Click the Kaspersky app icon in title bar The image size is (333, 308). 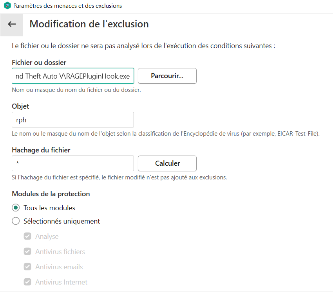click(7, 6)
